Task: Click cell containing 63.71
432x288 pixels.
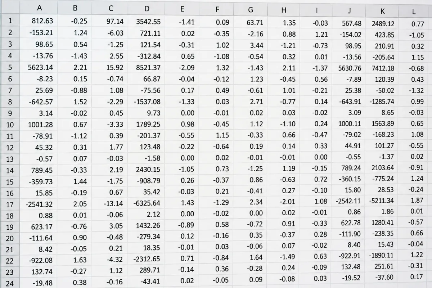Action: tap(252, 23)
